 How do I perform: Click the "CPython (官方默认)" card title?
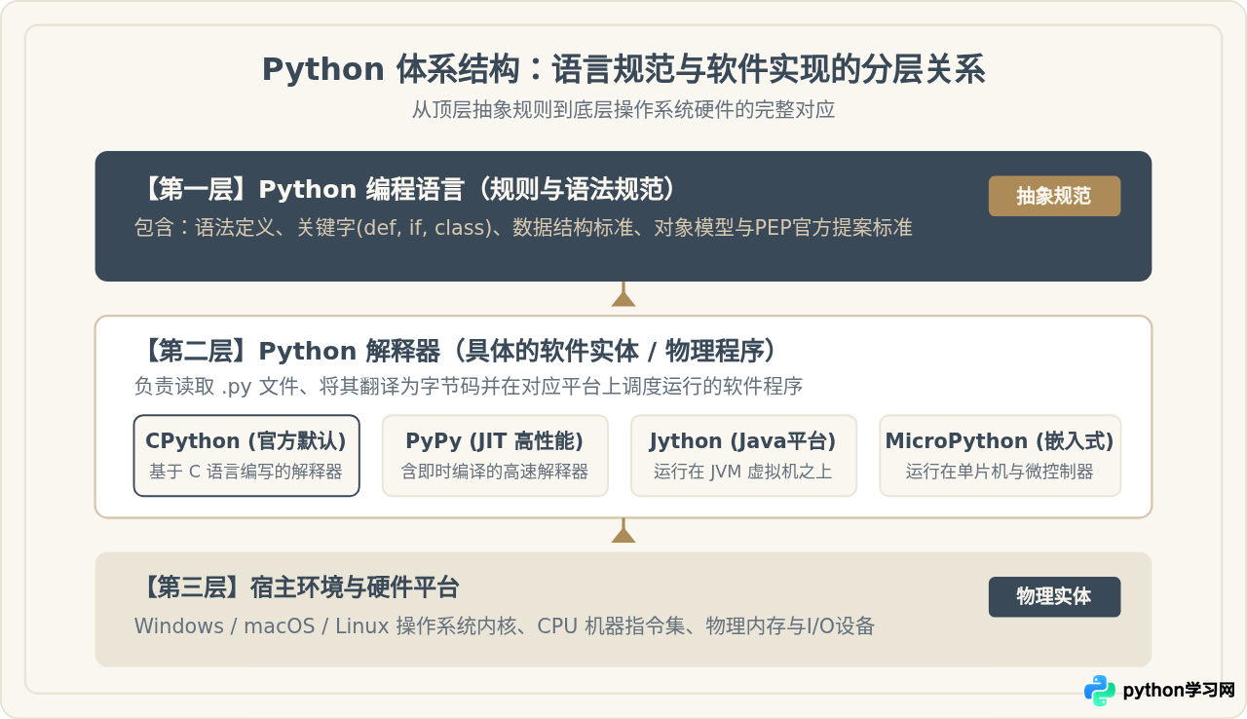pyautogui.click(x=246, y=441)
